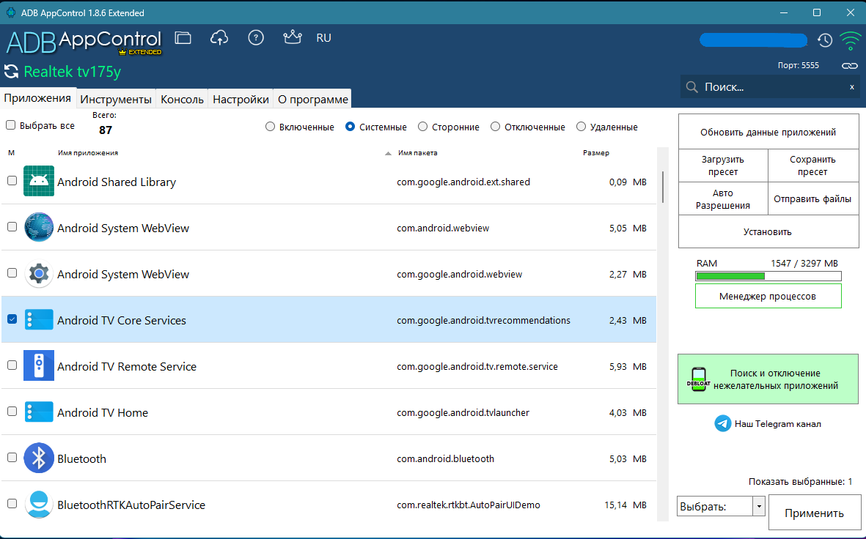Screen dimensions: 866x539
Task: Switch to the Приложения tab
Action: click(37, 98)
